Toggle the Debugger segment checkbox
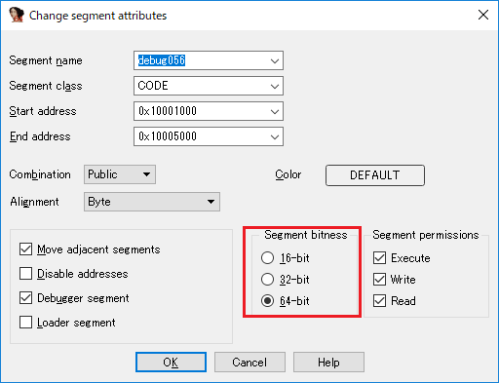This screenshot has height=383, width=499. (25, 298)
